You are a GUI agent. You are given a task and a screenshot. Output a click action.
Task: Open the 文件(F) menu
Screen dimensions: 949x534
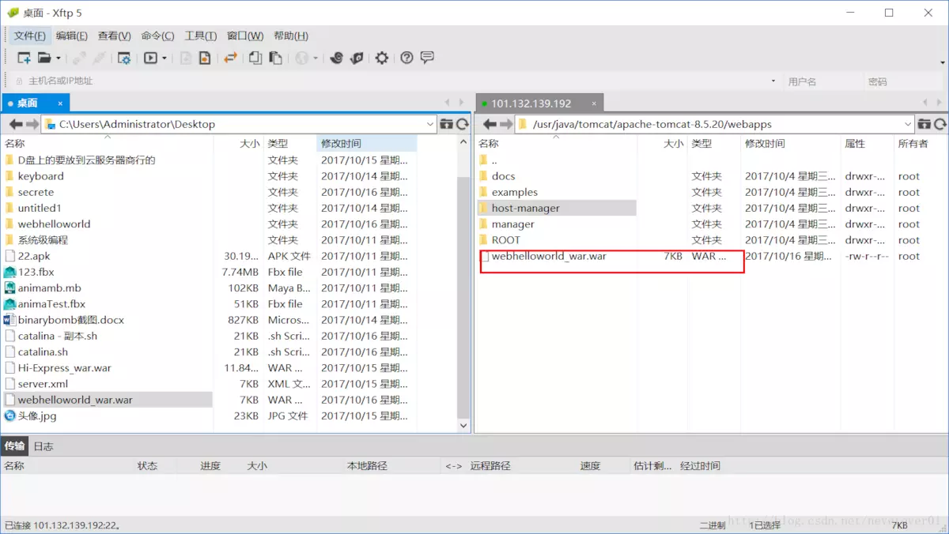click(x=30, y=36)
